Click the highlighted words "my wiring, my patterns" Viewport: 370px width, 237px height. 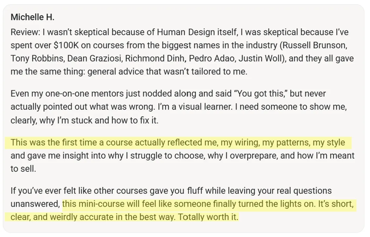coord(265,143)
